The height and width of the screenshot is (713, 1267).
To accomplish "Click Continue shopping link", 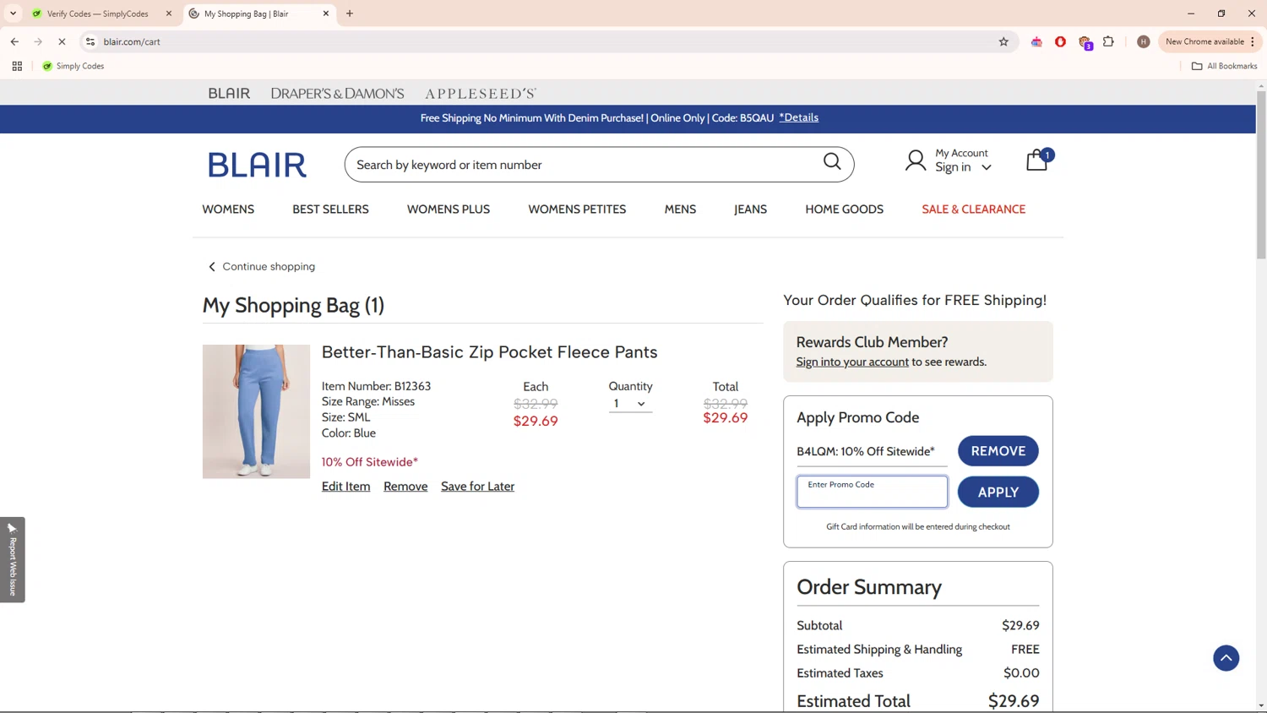I will click(262, 266).
